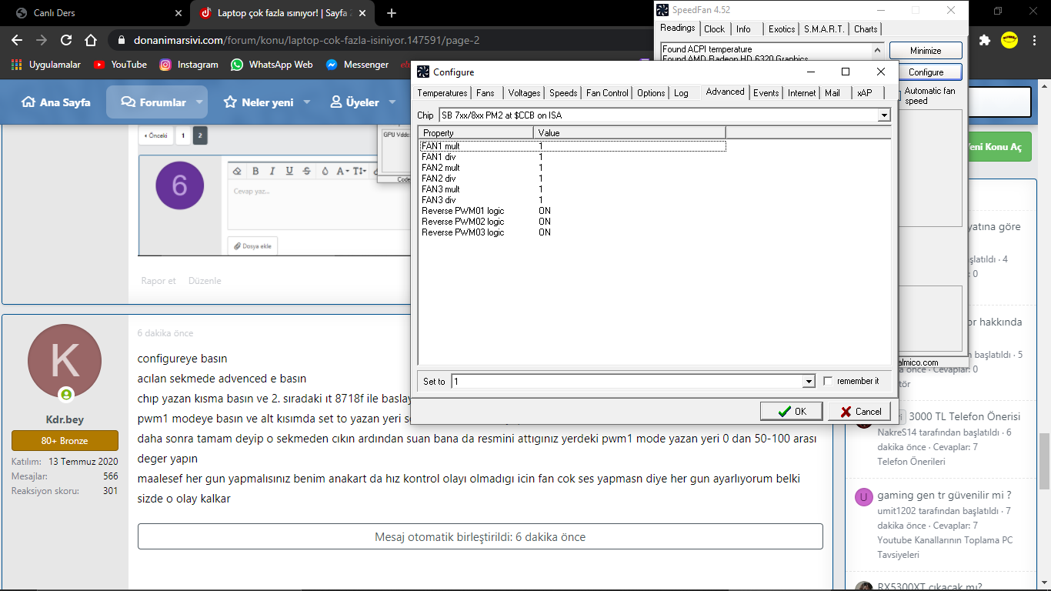The image size is (1051, 591).
Task: Expand the Neler yeni menu arrow
Action: pyautogui.click(x=306, y=102)
